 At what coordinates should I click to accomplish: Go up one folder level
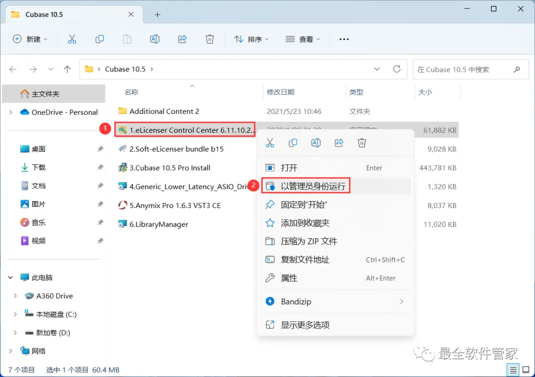pos(67,69)
